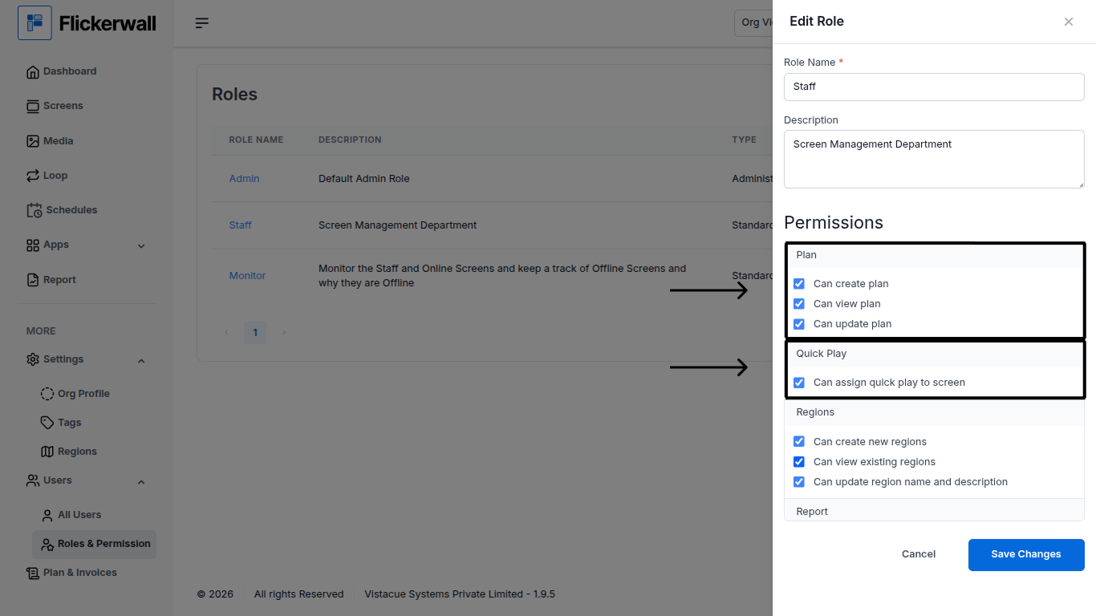Click the Screens monitor icon

[33, 107]
